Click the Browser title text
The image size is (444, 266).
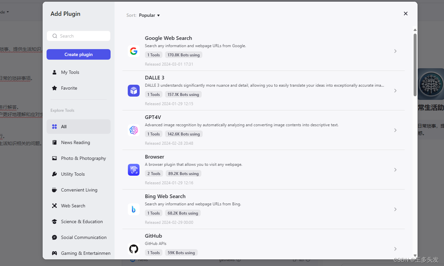[154, 157]
